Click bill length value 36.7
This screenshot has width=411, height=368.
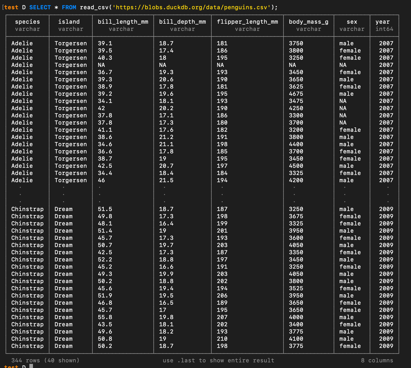coord(105,72)
